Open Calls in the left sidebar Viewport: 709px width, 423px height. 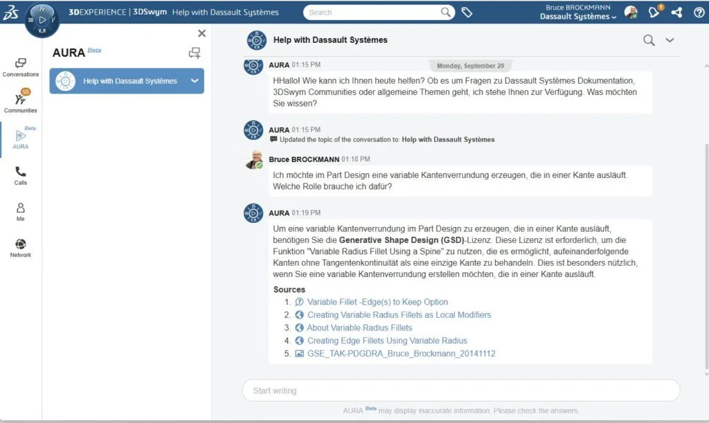coord(20,176)
